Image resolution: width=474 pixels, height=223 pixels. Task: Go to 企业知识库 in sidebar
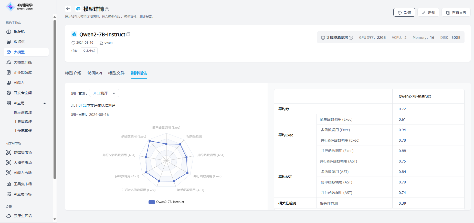(23, 72)
